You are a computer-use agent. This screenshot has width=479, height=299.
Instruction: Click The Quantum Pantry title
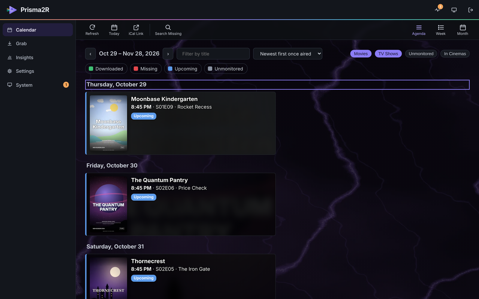[x=159, y=180]
